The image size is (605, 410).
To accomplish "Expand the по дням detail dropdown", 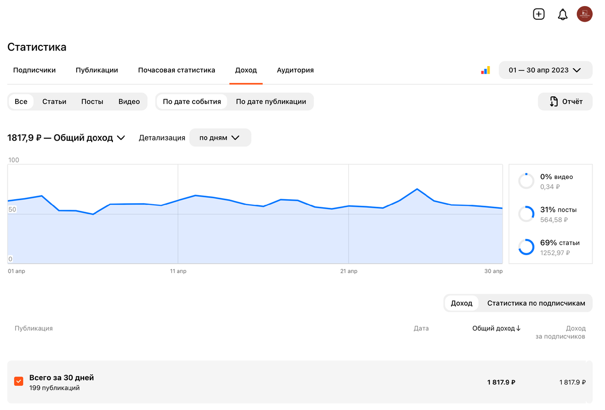I will tap(220, 138).
